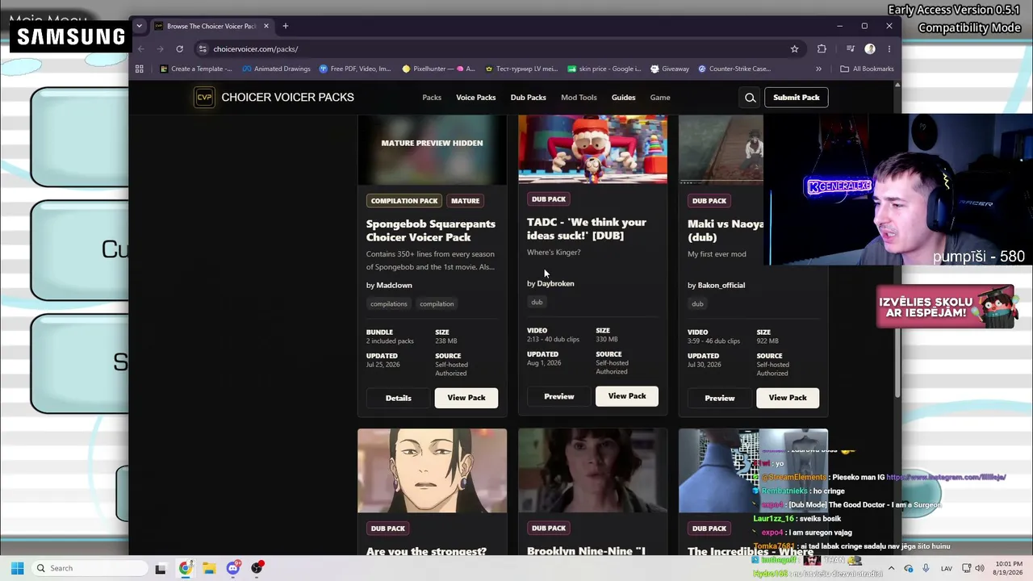Image resolution: width=1033 pixels, height=581 pixels.
Task: Go to the Dub Packs nav item
Action: (x=529, y=98)
